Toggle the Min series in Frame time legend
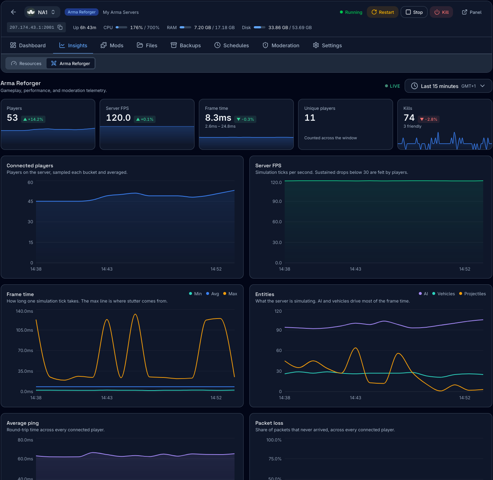 (x=195, y=294)
